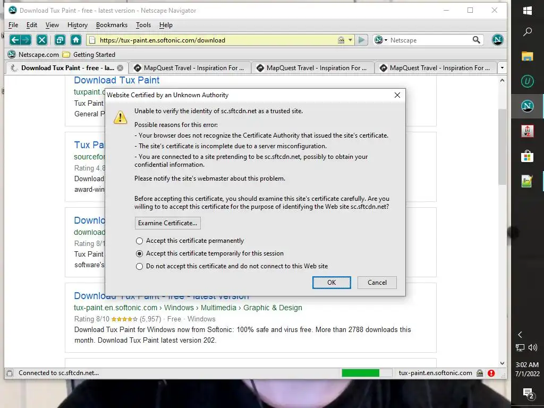
Task: Open Microsoft Store from the taskbar
Action: point(528,156)
